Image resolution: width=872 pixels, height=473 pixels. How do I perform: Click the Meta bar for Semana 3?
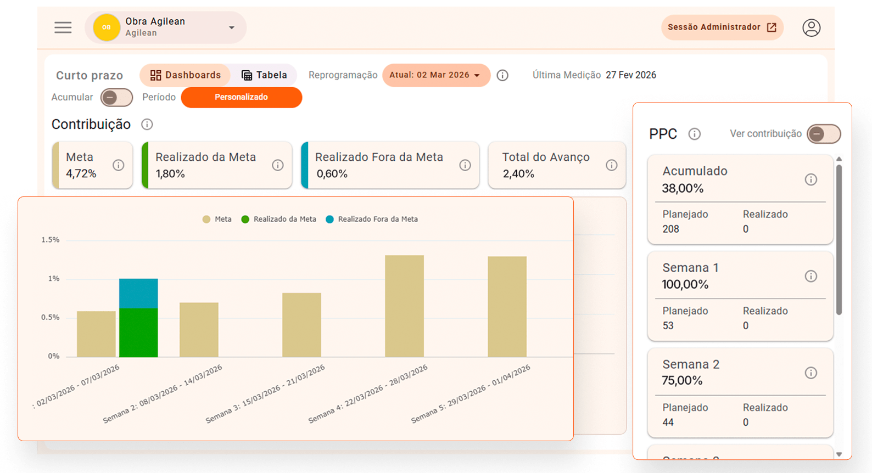(x=301, y=325)
